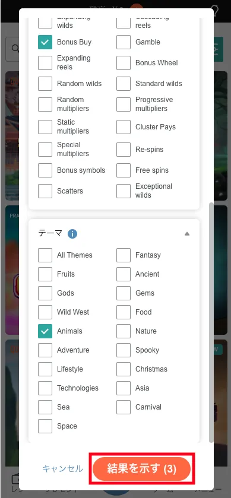Uncheck the Animals theme checkbox
Image resolution: width=231 pixels, height=498 pixels.
[45, 331]
